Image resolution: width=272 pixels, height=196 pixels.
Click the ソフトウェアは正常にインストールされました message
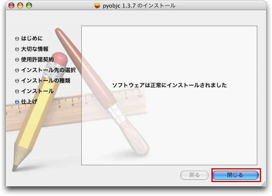coord(170,85)
